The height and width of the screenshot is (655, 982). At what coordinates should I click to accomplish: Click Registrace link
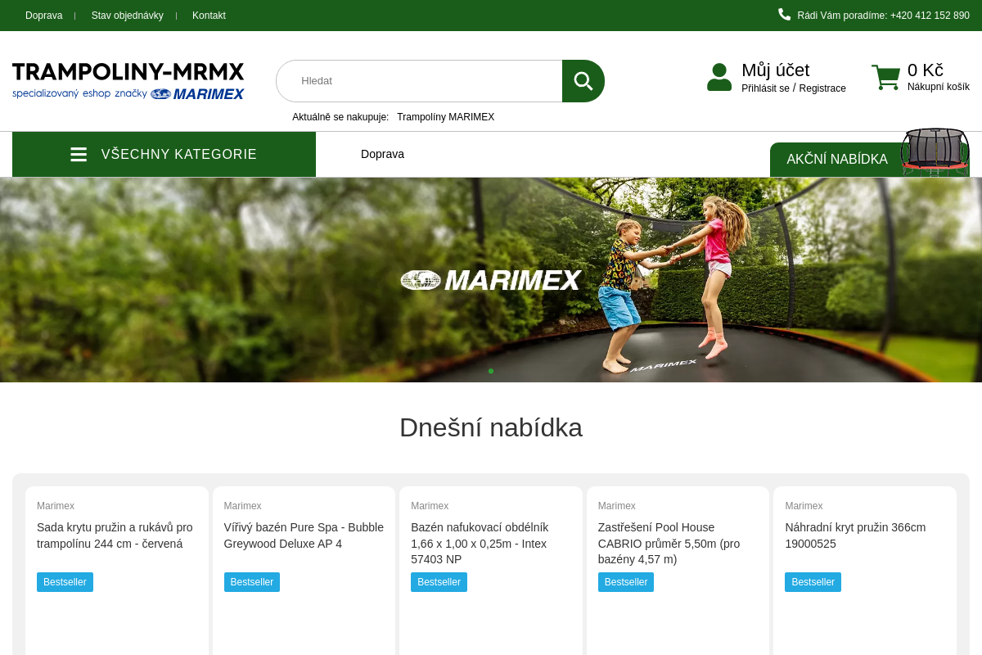[822, 88]
